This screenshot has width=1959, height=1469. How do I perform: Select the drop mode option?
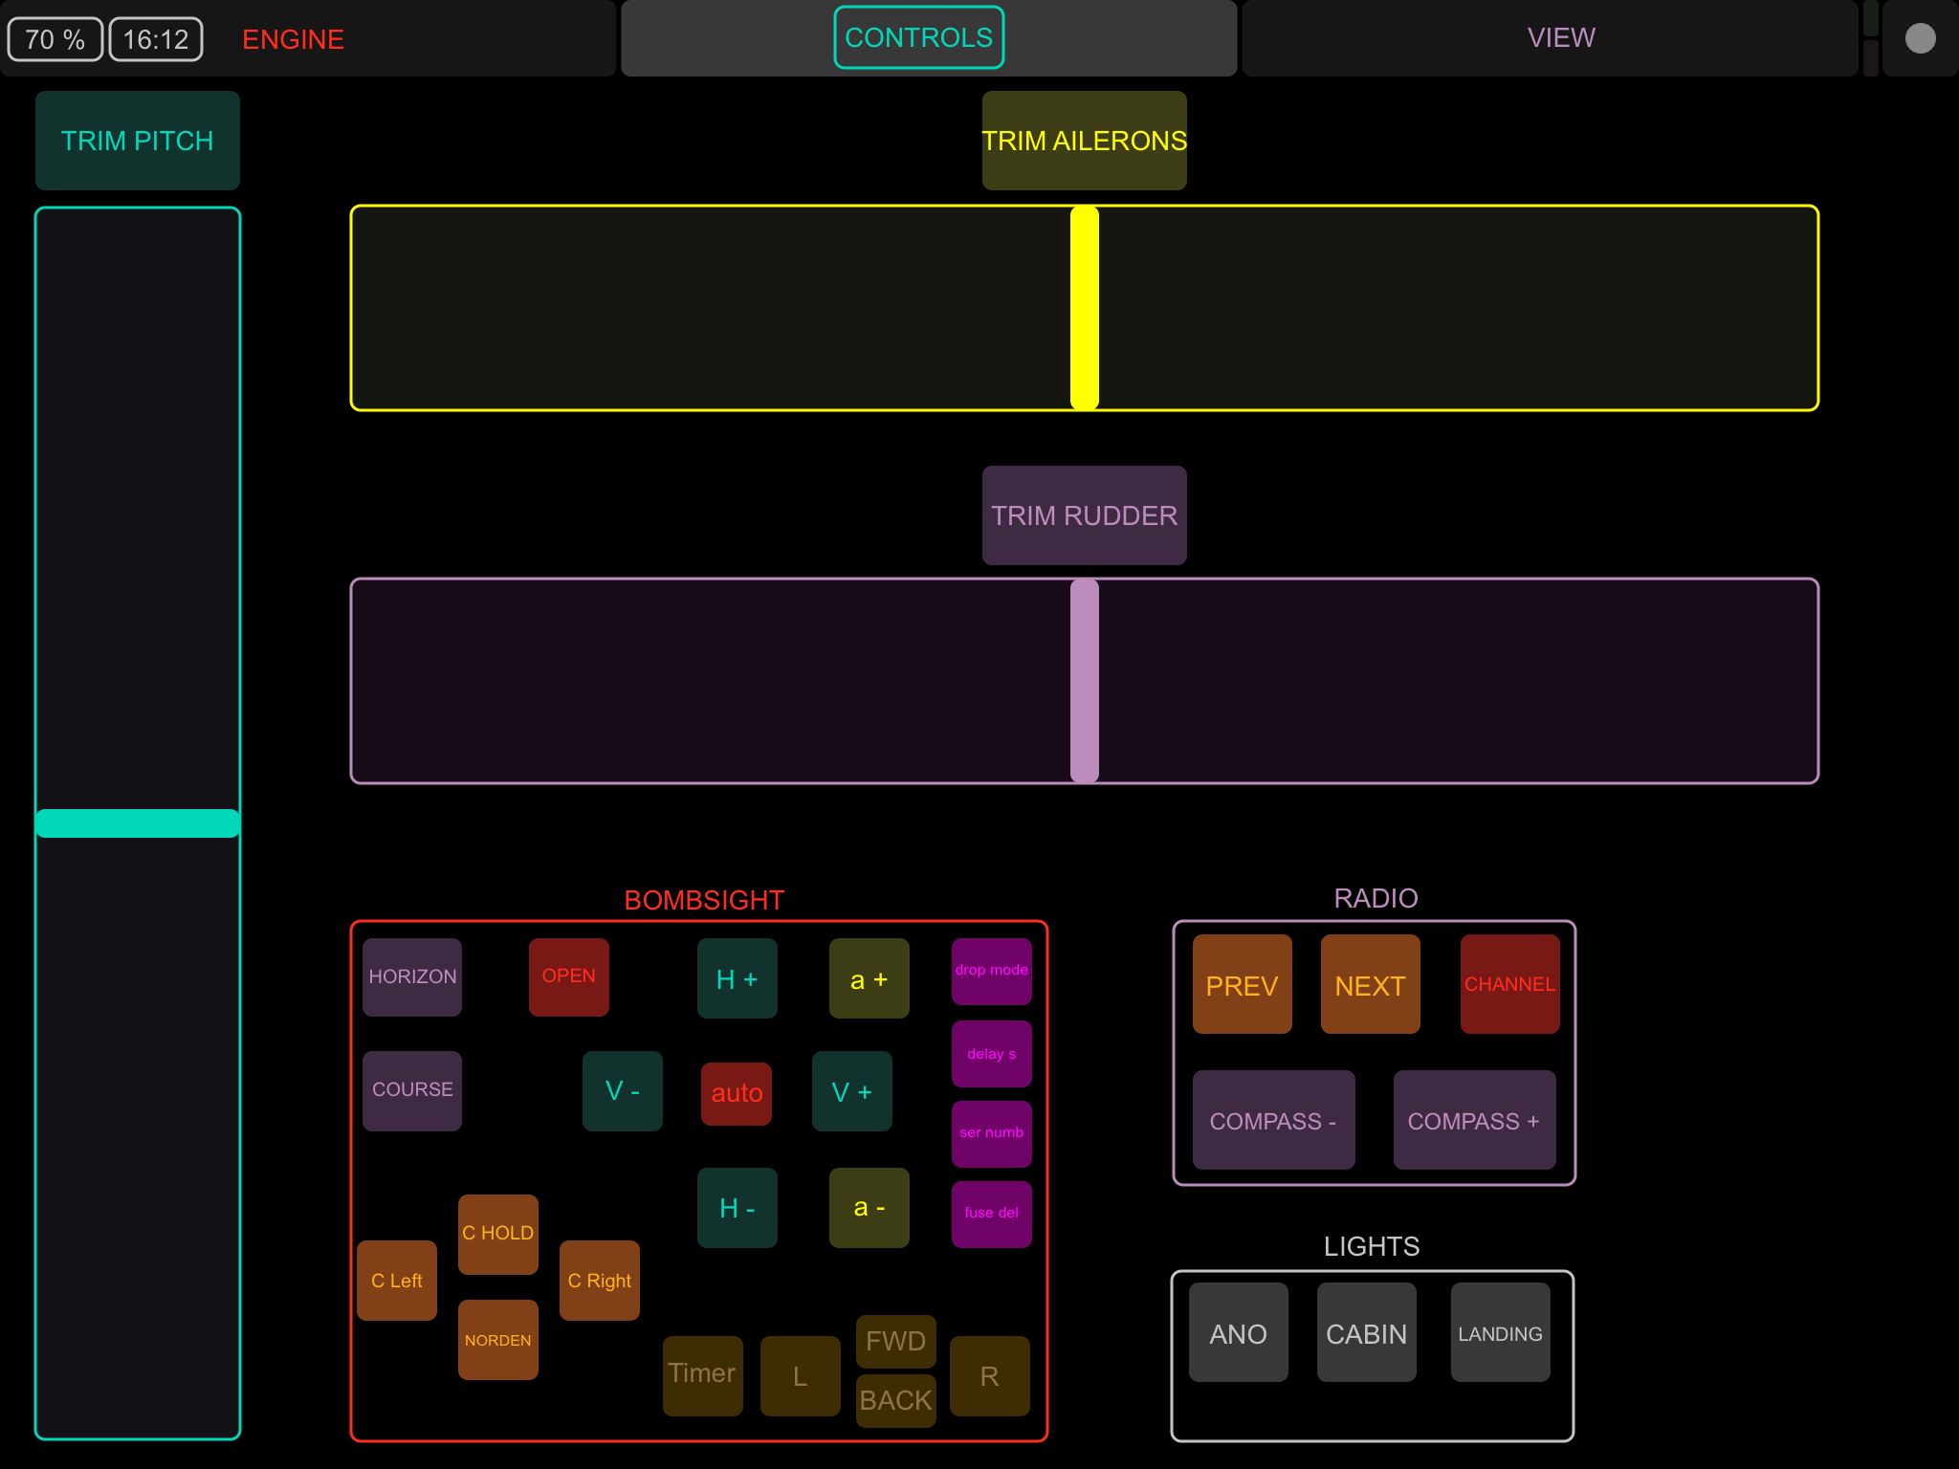coord(991,971)
